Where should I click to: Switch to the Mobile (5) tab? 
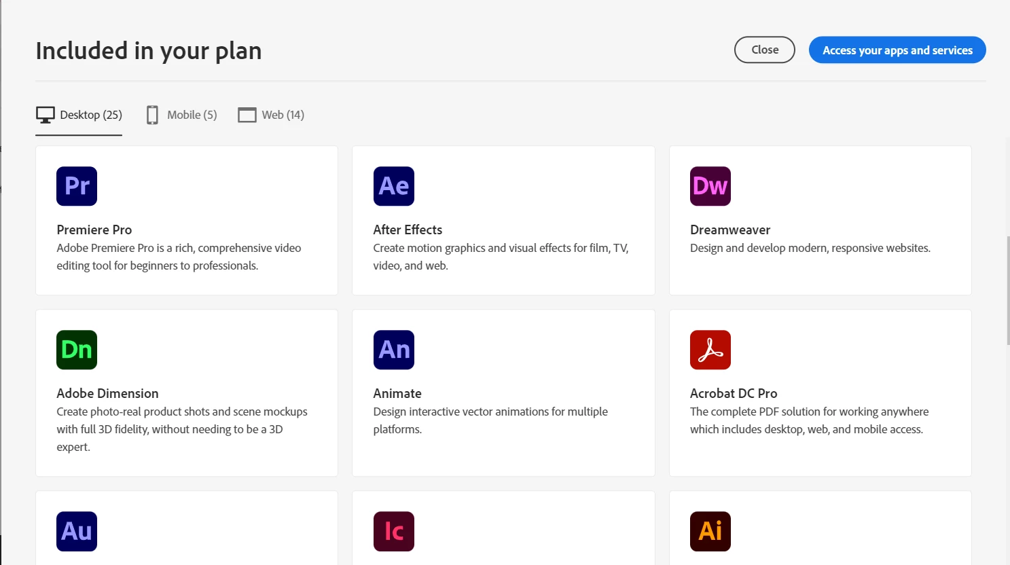[182, 115]
